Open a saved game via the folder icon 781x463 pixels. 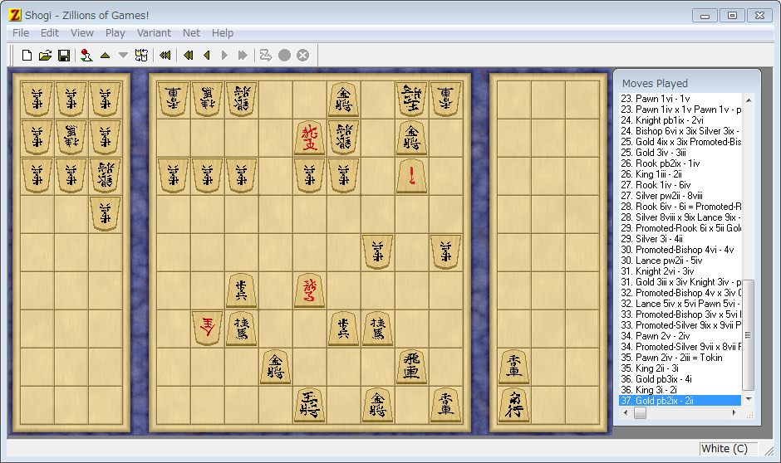click(x=46, y=56)
